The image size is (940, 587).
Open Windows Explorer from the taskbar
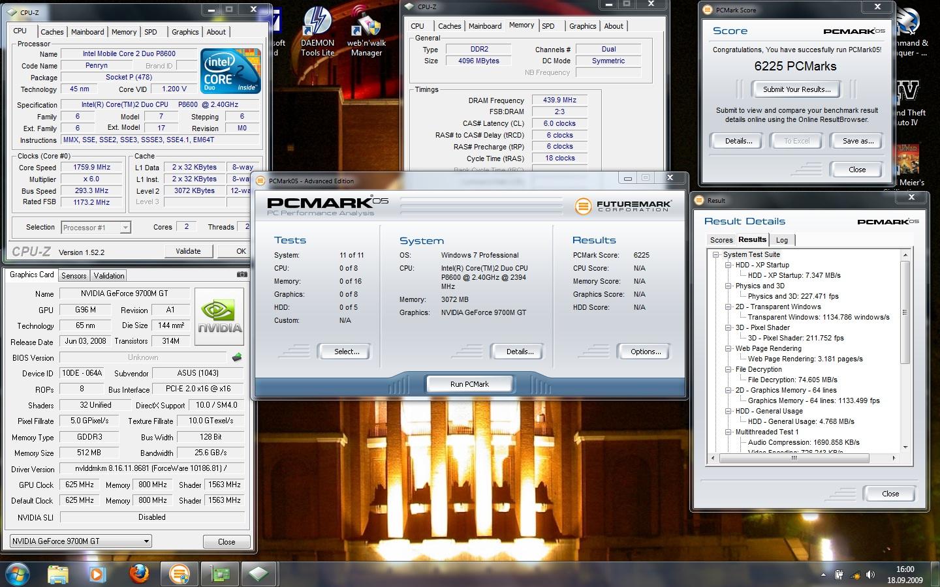click(x=58, y=574)
